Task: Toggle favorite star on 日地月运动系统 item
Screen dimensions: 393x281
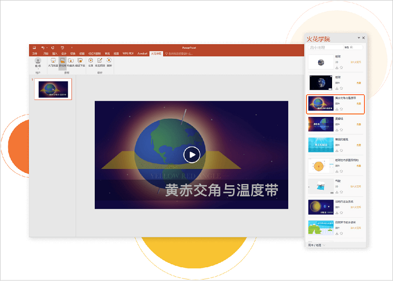Action: click(x=341, y=213)
